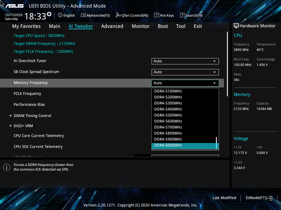The height and width of the screenshot is (210, 281).
Task: Click the 18:33 clock display
Action: coord(35,16)
